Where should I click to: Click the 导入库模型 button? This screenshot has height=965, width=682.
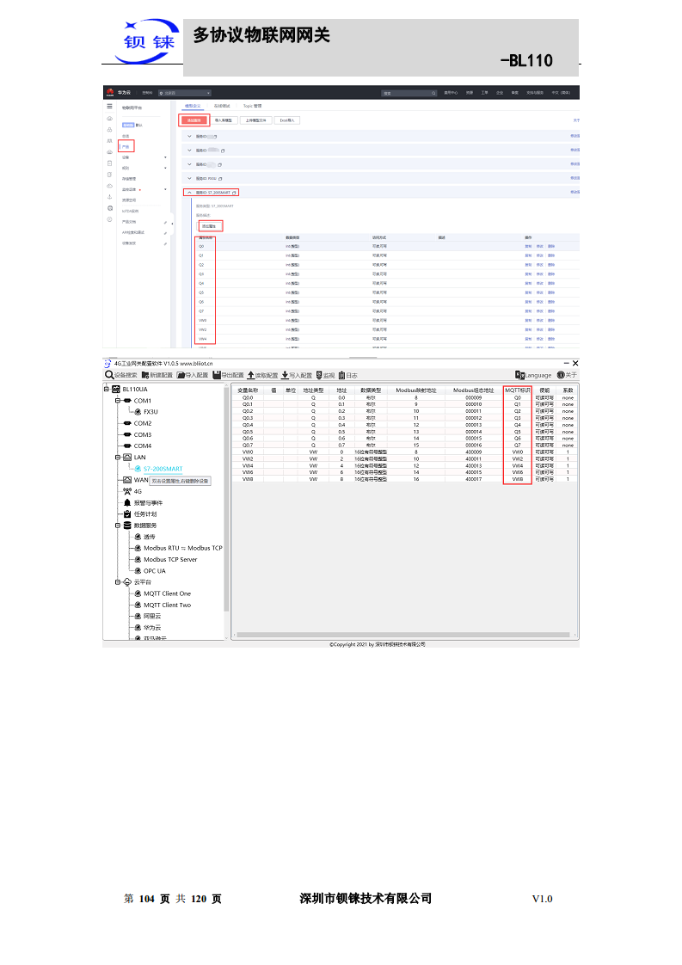coord(224,120)
